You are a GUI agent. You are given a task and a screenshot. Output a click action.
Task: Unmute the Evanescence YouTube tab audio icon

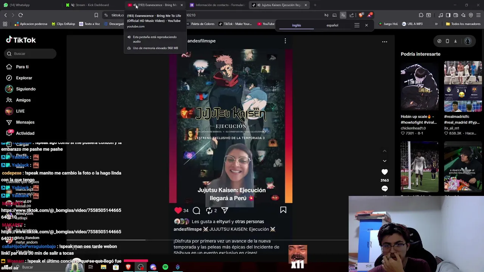135,5
